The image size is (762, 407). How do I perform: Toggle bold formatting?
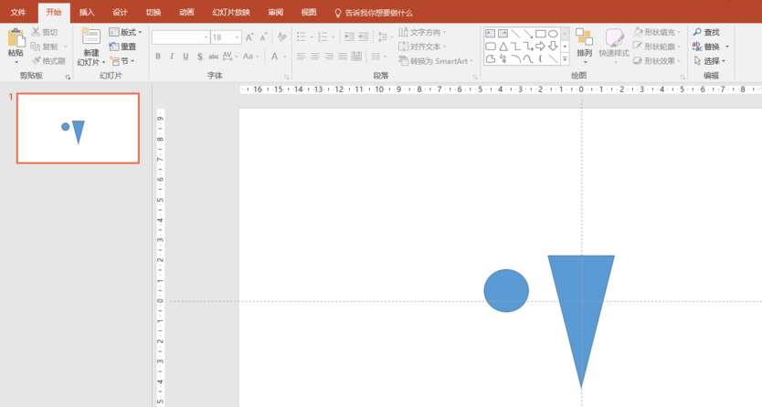(158, 57)
